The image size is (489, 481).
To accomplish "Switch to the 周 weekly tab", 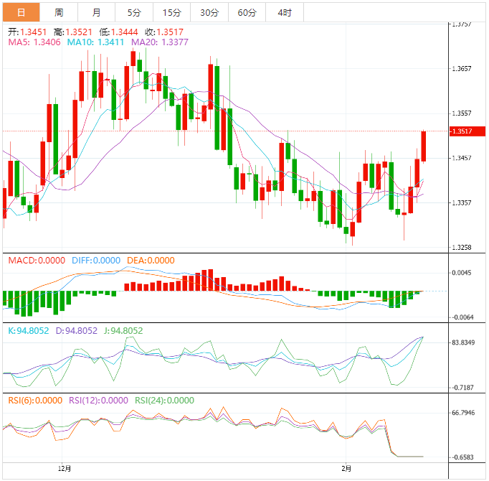I will click(59, 12).
